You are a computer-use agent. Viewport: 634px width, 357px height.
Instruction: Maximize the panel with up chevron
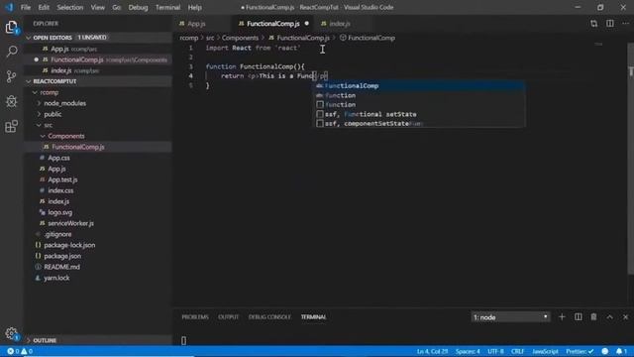click(609, 317)
